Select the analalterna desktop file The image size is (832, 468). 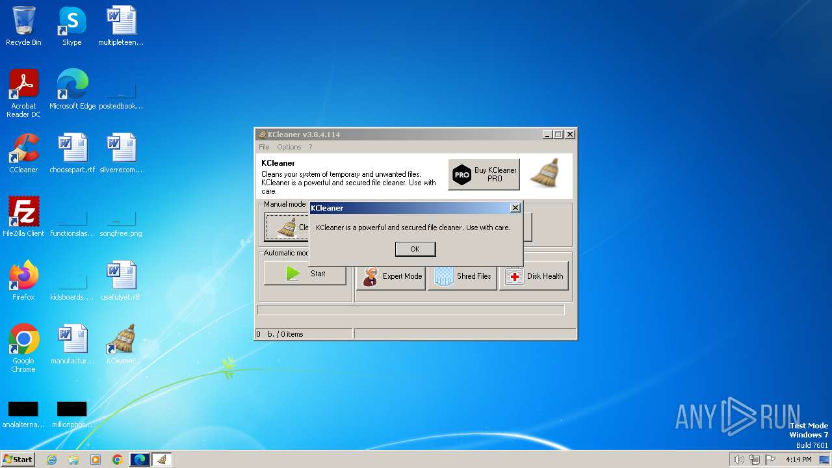click(23, 415)
